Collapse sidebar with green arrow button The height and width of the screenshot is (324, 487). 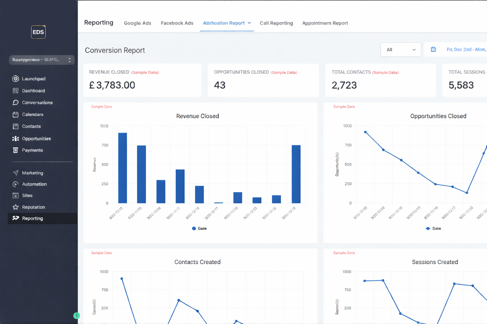pyautogui.click(x=76, y=315)
